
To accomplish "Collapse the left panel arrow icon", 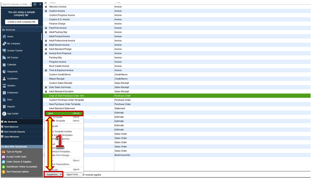I will click(40, 4).
